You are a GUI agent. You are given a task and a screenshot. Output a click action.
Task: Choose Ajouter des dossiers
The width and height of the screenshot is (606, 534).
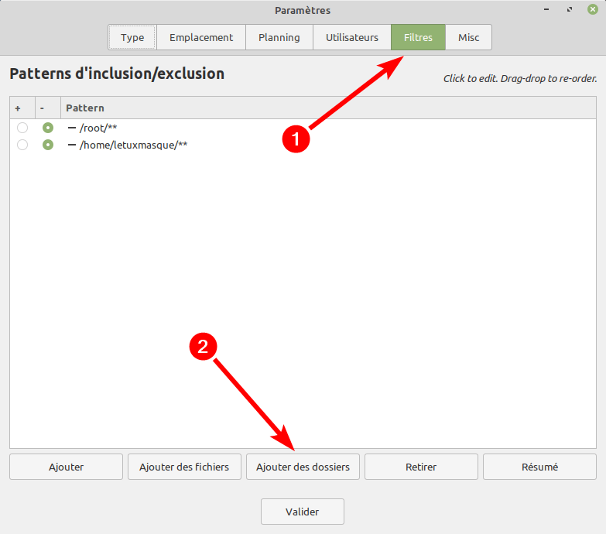tap(303, 467)
